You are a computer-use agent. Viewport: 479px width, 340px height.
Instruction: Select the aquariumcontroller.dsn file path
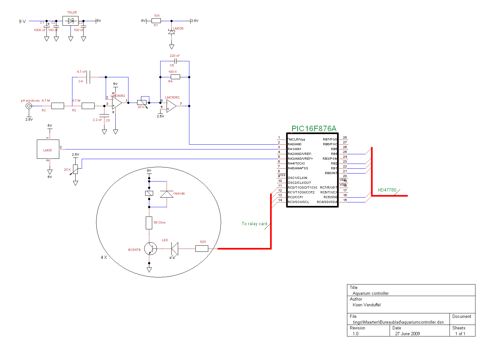[398, 322]
